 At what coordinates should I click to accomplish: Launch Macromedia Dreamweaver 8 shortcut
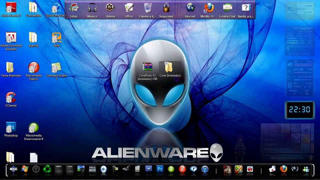(33, 131)
